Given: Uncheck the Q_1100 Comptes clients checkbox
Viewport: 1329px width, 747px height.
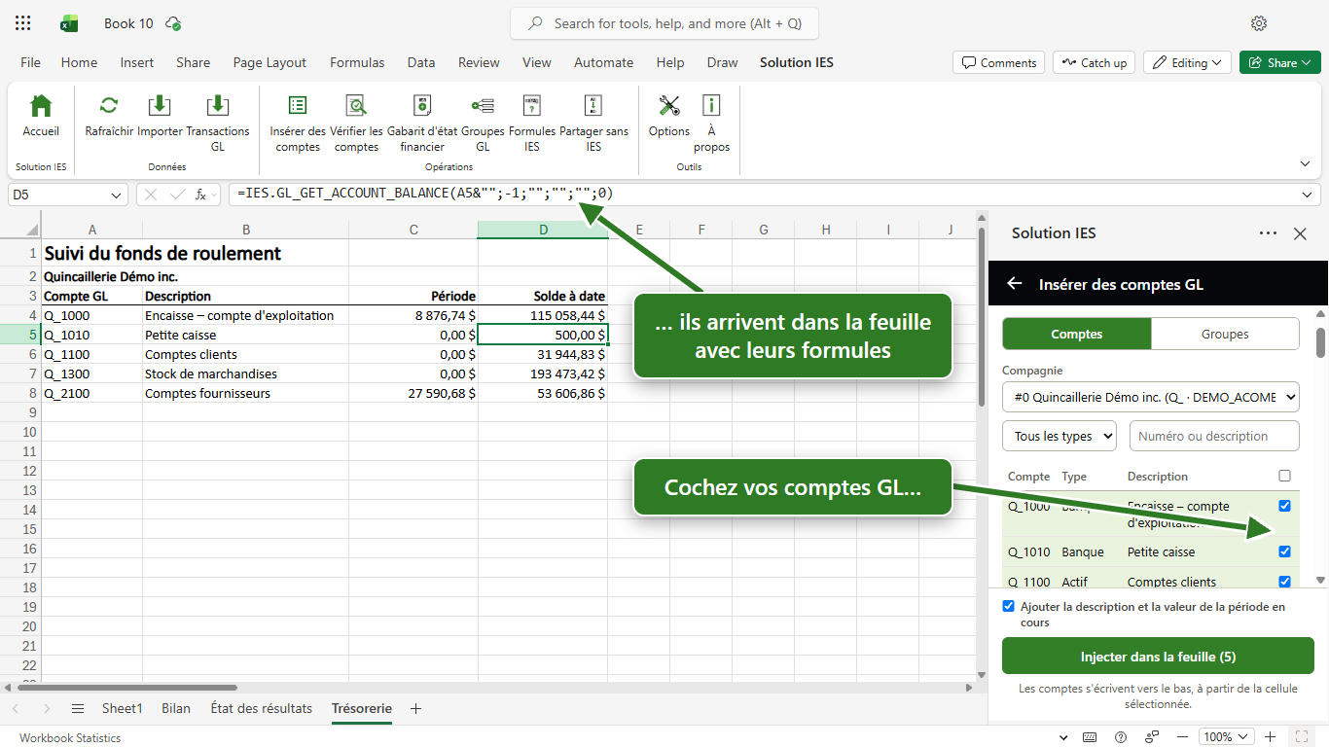Looking at the screenshot, I should 1284,582.
